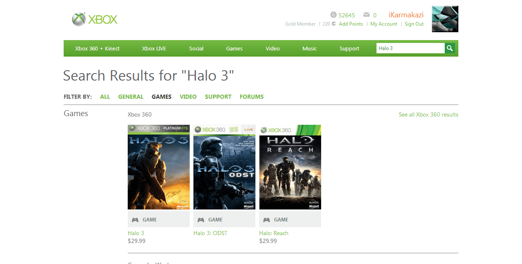Click GAME label under Halo 3: ODST
Screen dimensions: 522x264
(215, 220)
